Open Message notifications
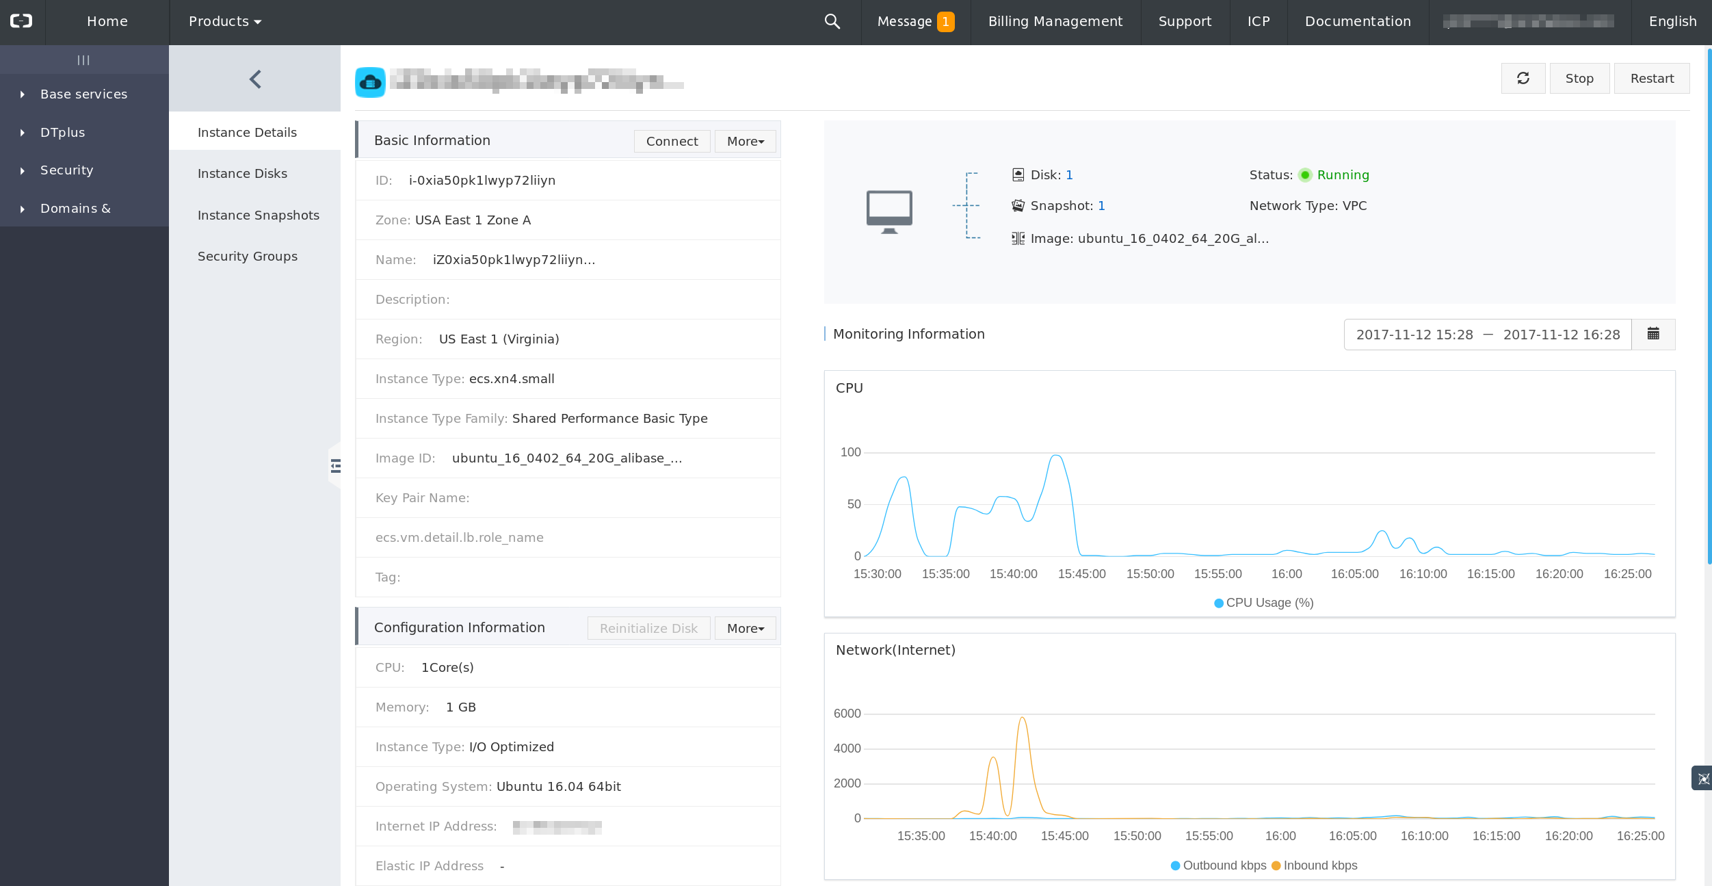The height and width of the screenshot is (886, 1712). point(904,21)
